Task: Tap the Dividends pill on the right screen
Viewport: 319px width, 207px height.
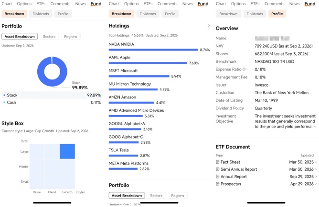Action: 255,14
